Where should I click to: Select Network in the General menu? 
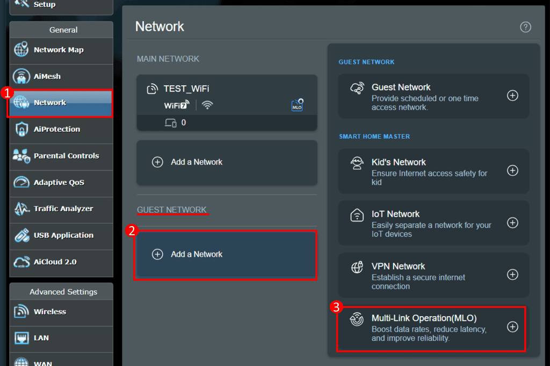(x=61, y=103)
